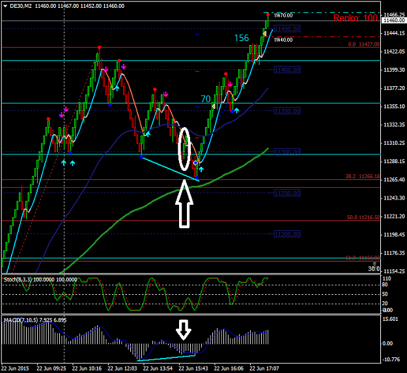Click the 22 Jun 17:07 time label
Viewport: 407px width, 373px height.
[264, 368]
